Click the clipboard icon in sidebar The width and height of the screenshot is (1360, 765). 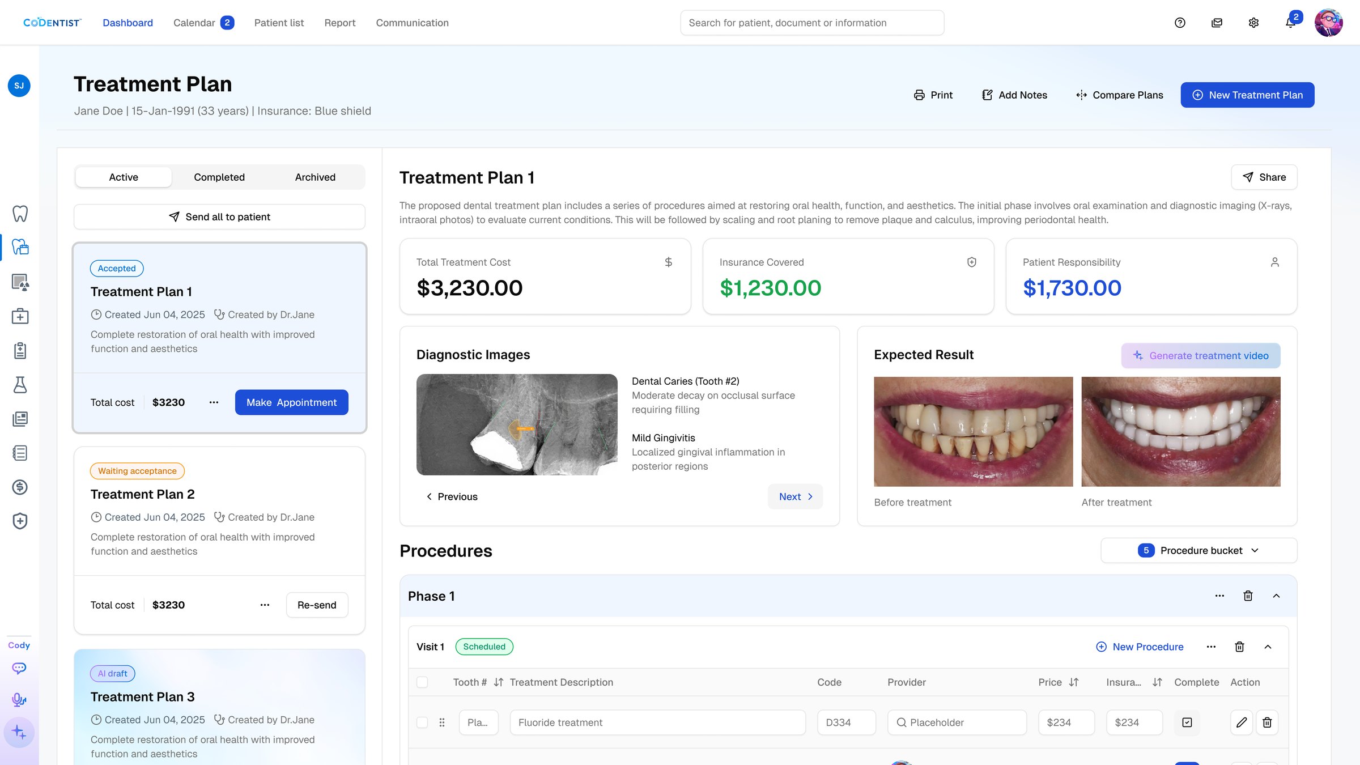[20, 350]
